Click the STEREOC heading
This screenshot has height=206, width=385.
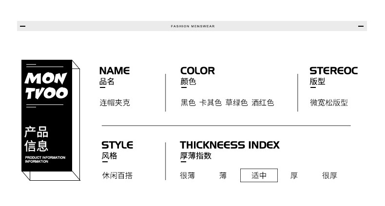click(333, 71)
